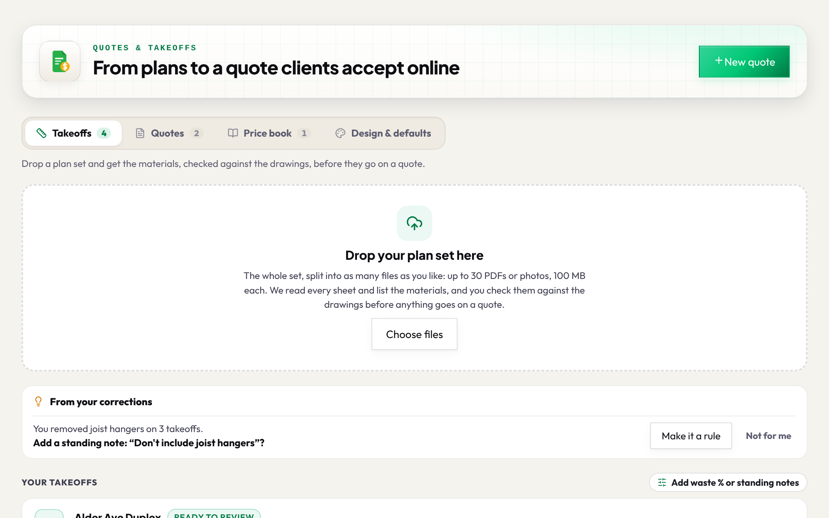The width and height of the screenshot is (829, 518).
Task: Dismiss suggestion with Not for me
Action: coord(768,436)
